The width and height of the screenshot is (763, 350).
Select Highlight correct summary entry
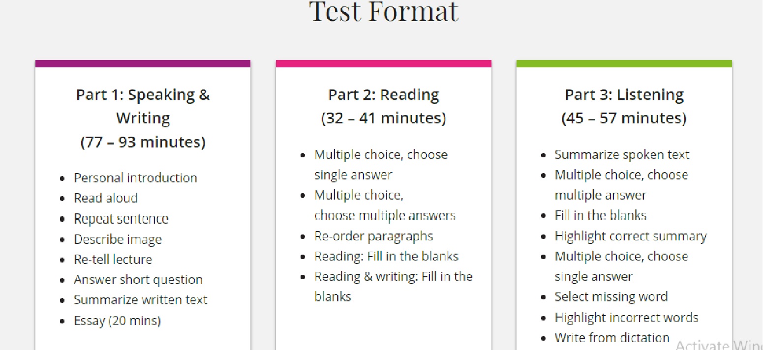point(631,236)
